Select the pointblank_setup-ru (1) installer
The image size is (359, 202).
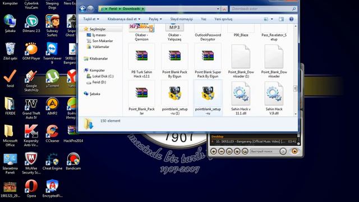point(174,98)
